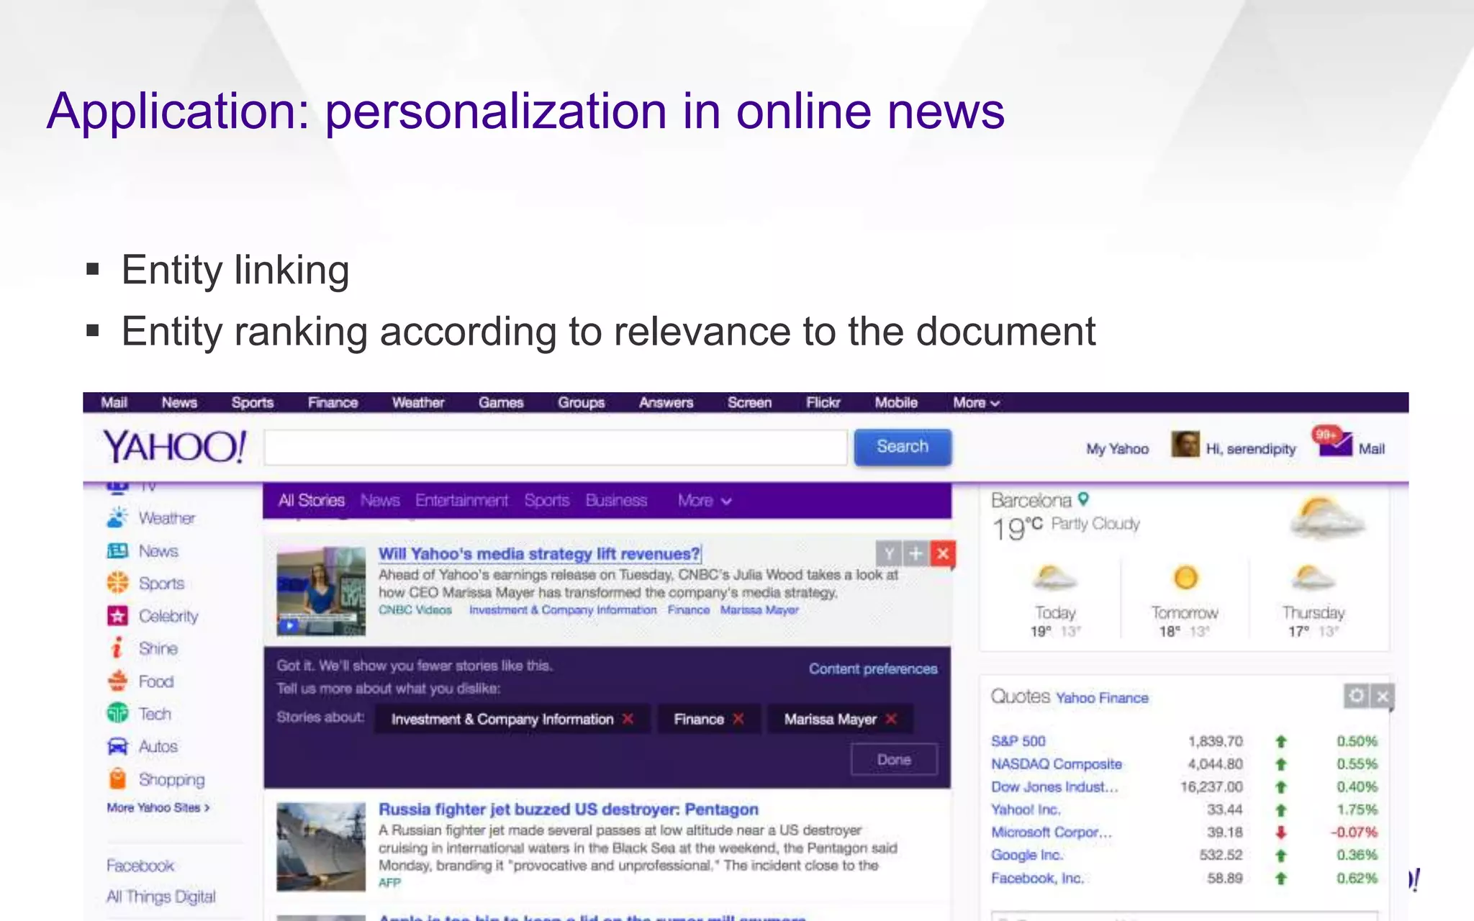The height and width of the screenshot is (921, 1474).
Task: Close the Quotes module
Action: click(1382, 696)
